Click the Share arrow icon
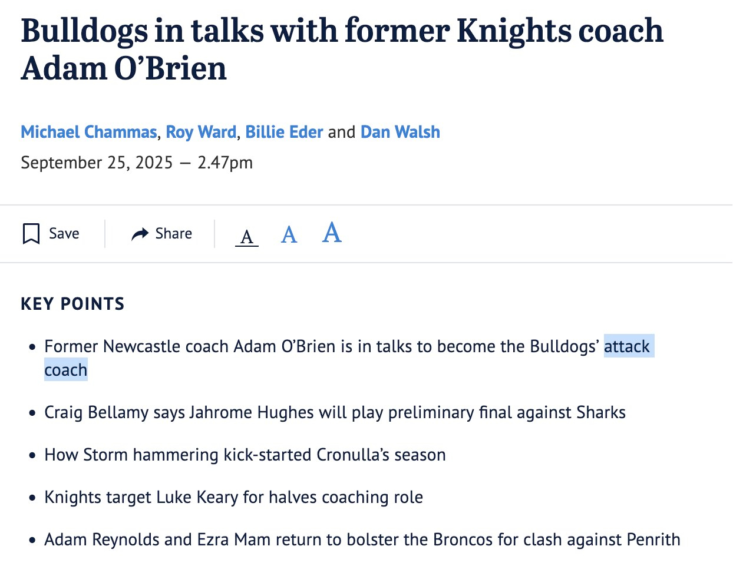 click(x=140, y=234)
